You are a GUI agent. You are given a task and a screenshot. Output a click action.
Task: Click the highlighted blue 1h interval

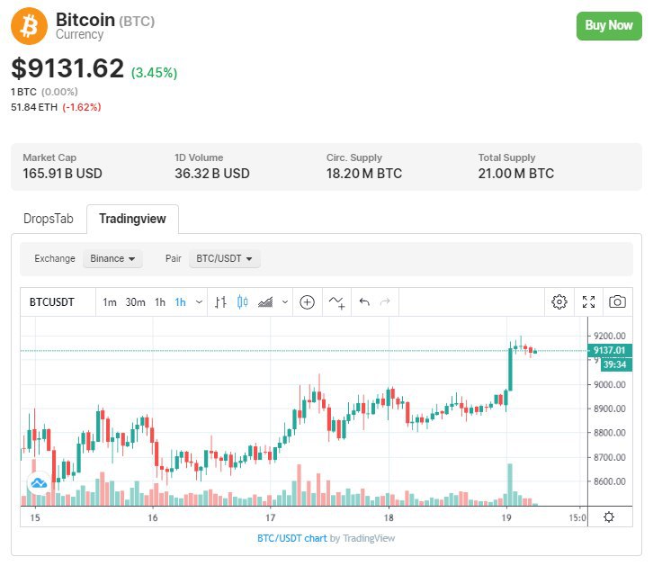point(180,302)
